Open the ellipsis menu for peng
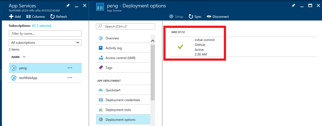 click(x=70, y=68)
